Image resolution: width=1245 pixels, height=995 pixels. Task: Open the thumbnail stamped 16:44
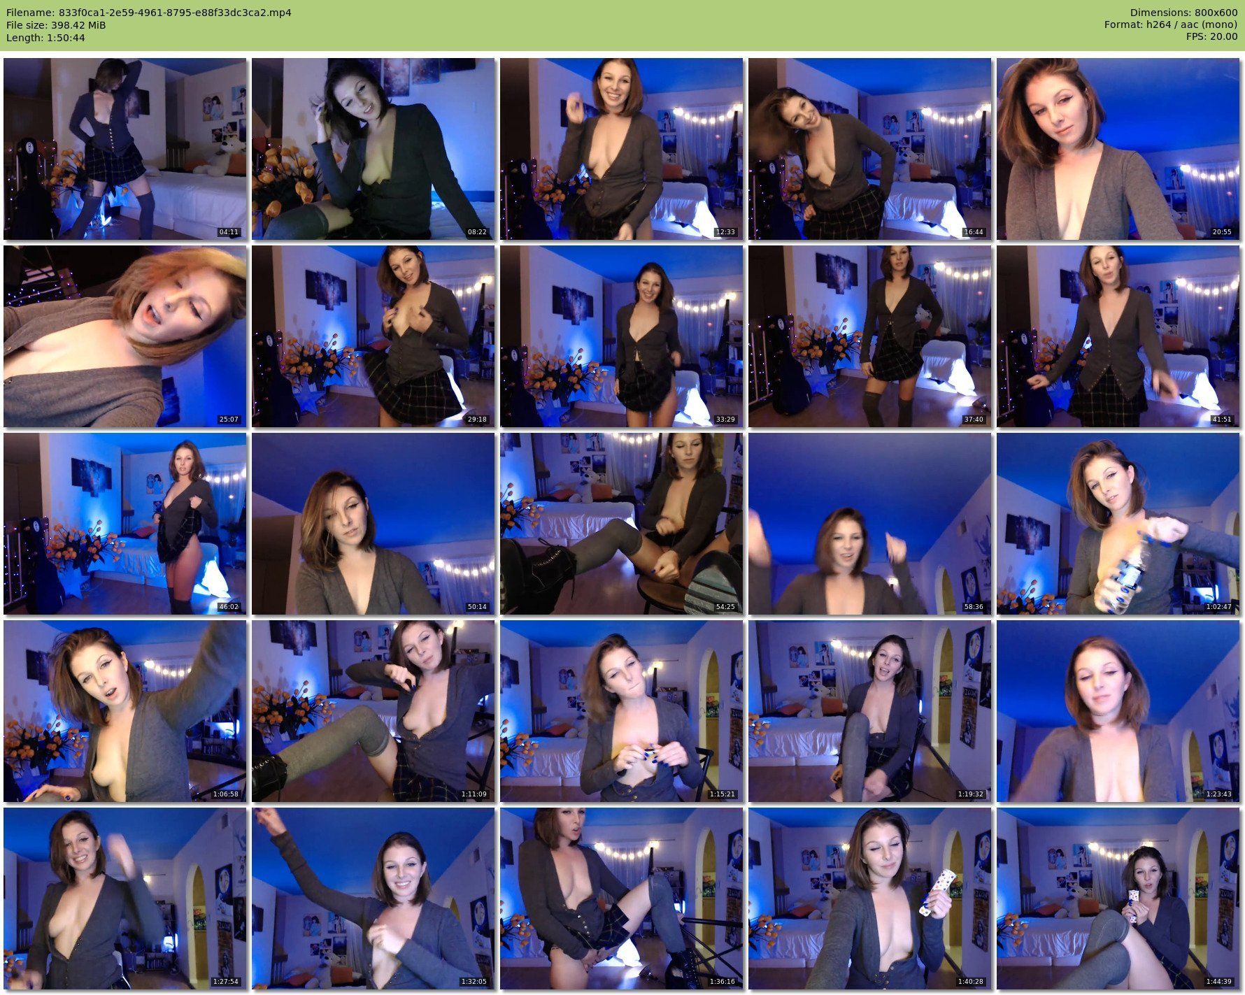tap(869, 149)
